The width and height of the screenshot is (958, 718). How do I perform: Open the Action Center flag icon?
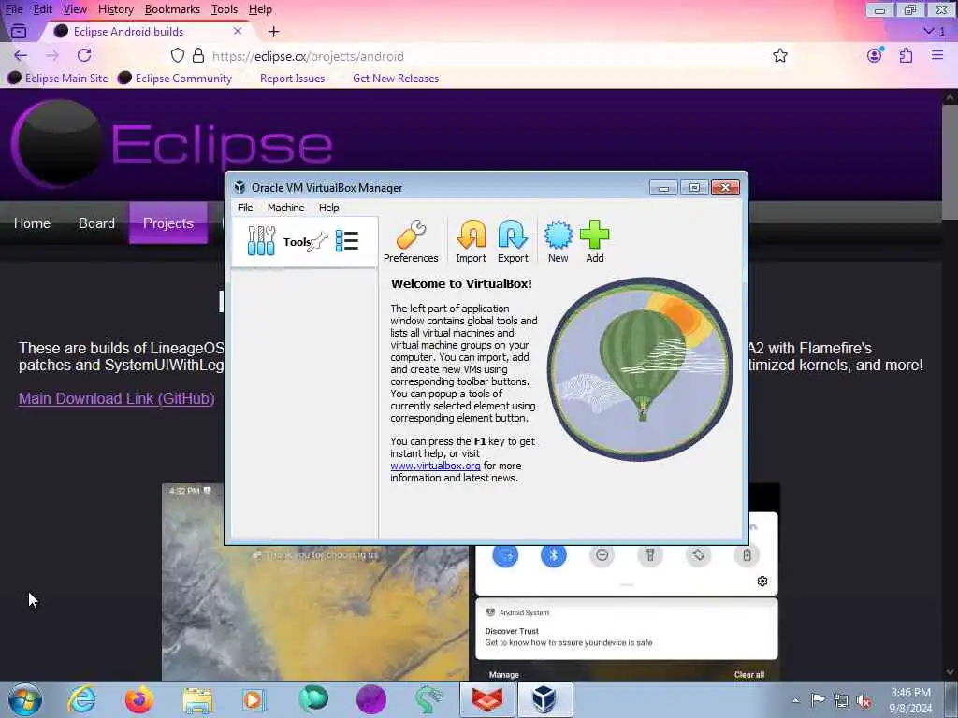pyautogui.click(x=818, y=699)
